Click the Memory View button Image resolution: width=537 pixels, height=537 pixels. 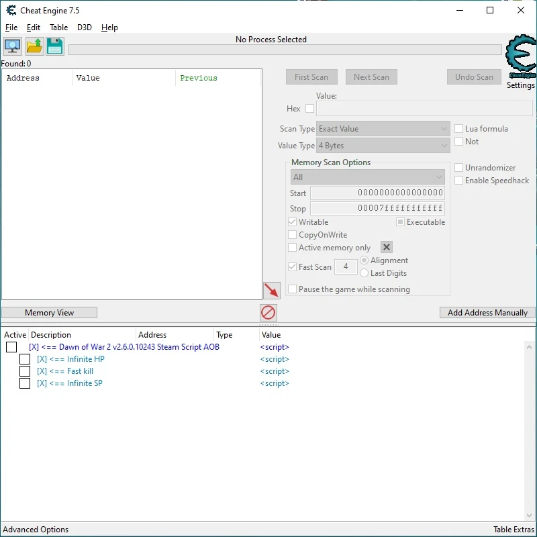[50, 313]
